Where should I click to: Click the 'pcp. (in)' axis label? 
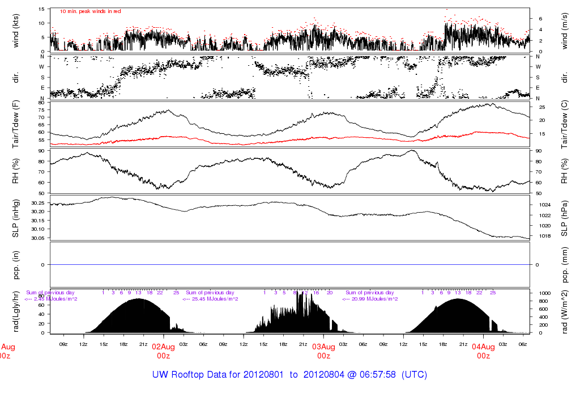pyautogui.click(x=15, y=265)
